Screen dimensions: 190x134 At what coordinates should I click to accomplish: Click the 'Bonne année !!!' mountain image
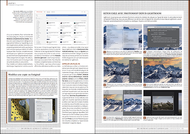pos(163,70)
